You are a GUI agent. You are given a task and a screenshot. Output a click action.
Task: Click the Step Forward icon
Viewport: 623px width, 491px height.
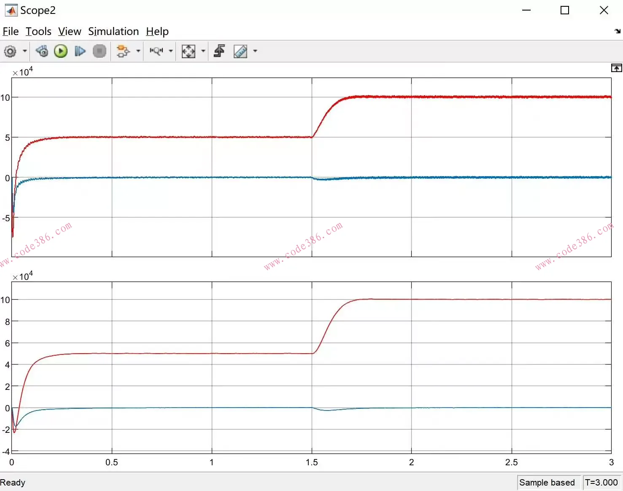pyautogui.click(x=80, y=51)
